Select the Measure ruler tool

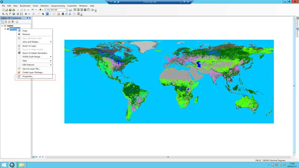pyautogui.click(x=59, y=14)
